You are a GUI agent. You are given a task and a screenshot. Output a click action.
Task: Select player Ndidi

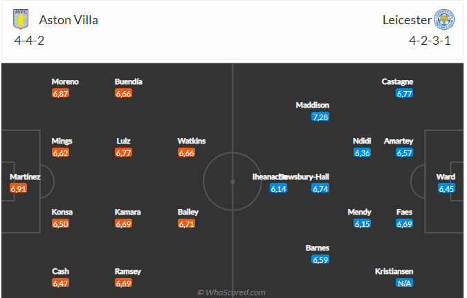(x=363, y=141)
